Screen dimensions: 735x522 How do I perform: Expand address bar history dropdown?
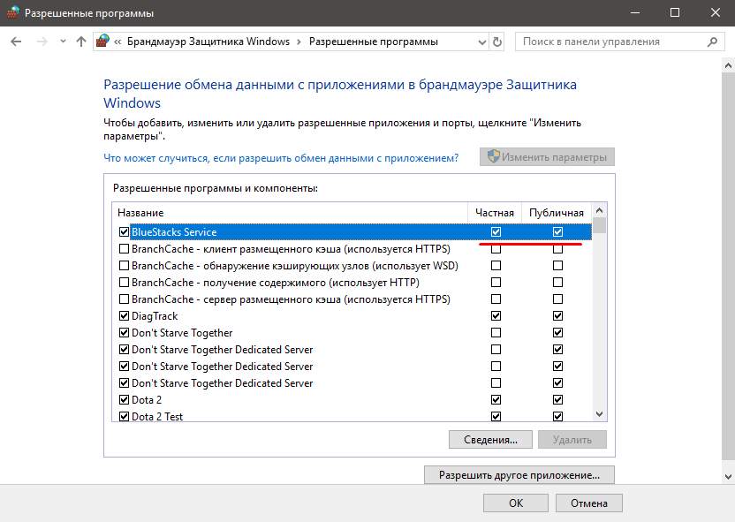tap(481, 42)
